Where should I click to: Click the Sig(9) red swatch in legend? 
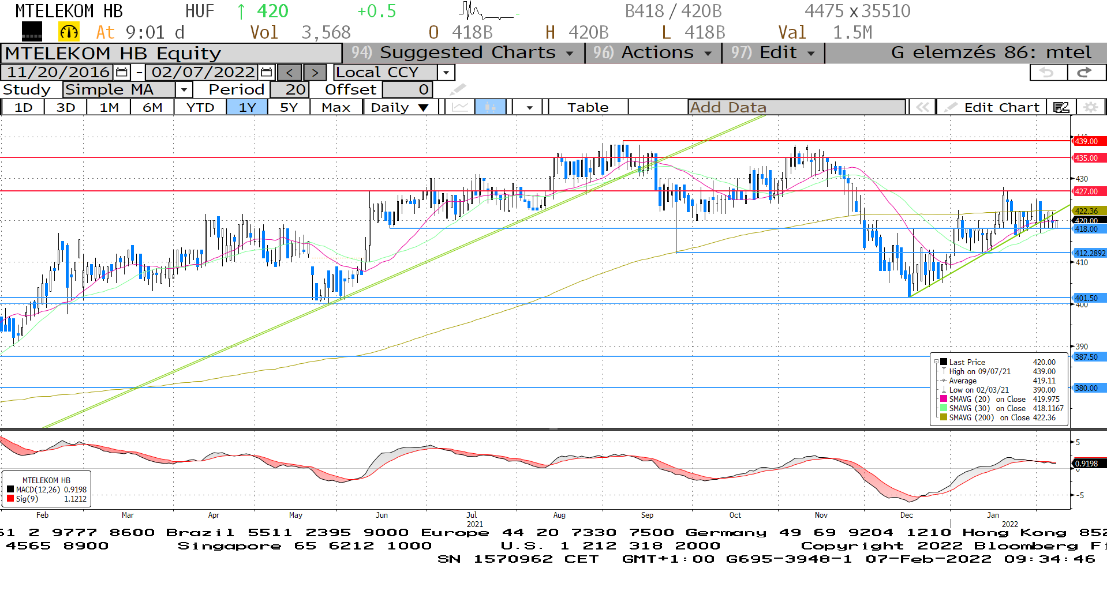point(10,499)
